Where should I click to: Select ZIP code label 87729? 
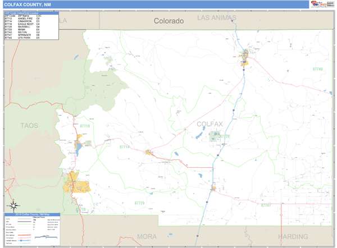[x=139, y=203]
